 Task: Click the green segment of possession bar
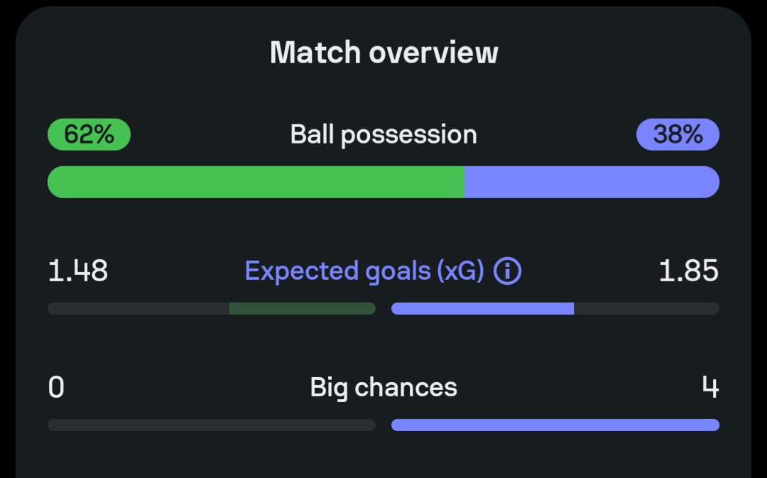(x=256, y=182)
